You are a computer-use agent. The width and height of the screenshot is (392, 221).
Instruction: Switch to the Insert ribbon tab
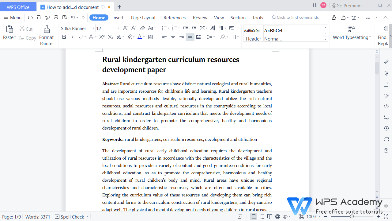[x=118, y=17]
